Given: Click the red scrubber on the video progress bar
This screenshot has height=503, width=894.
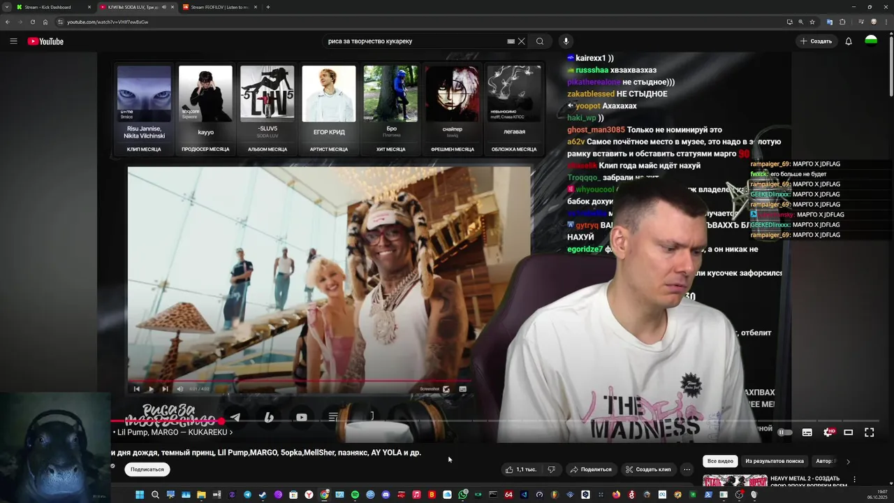Looking at the screenshot, I should click(221, 421).
